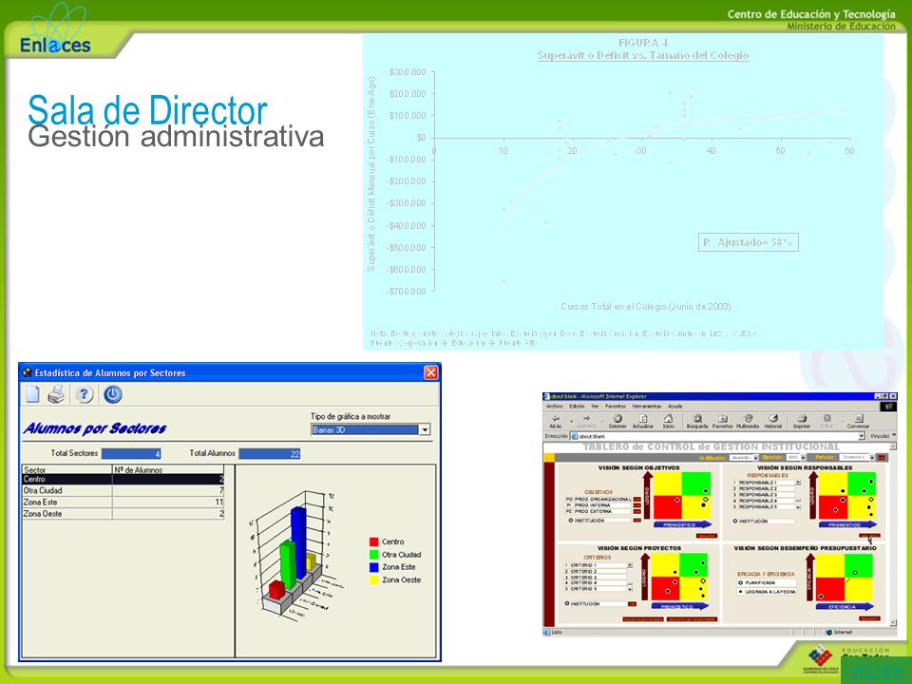Open help via the question mark icon
The width and height of the screenshot is (912, 684).
coord(85,394)
